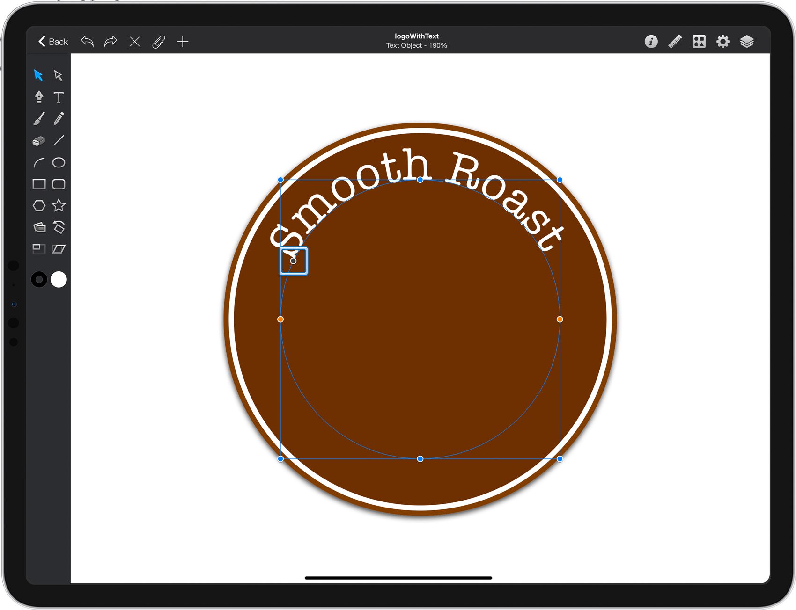Open the white fill color swatch
This screenshot has height=610, width=796.
pos(59,279)
